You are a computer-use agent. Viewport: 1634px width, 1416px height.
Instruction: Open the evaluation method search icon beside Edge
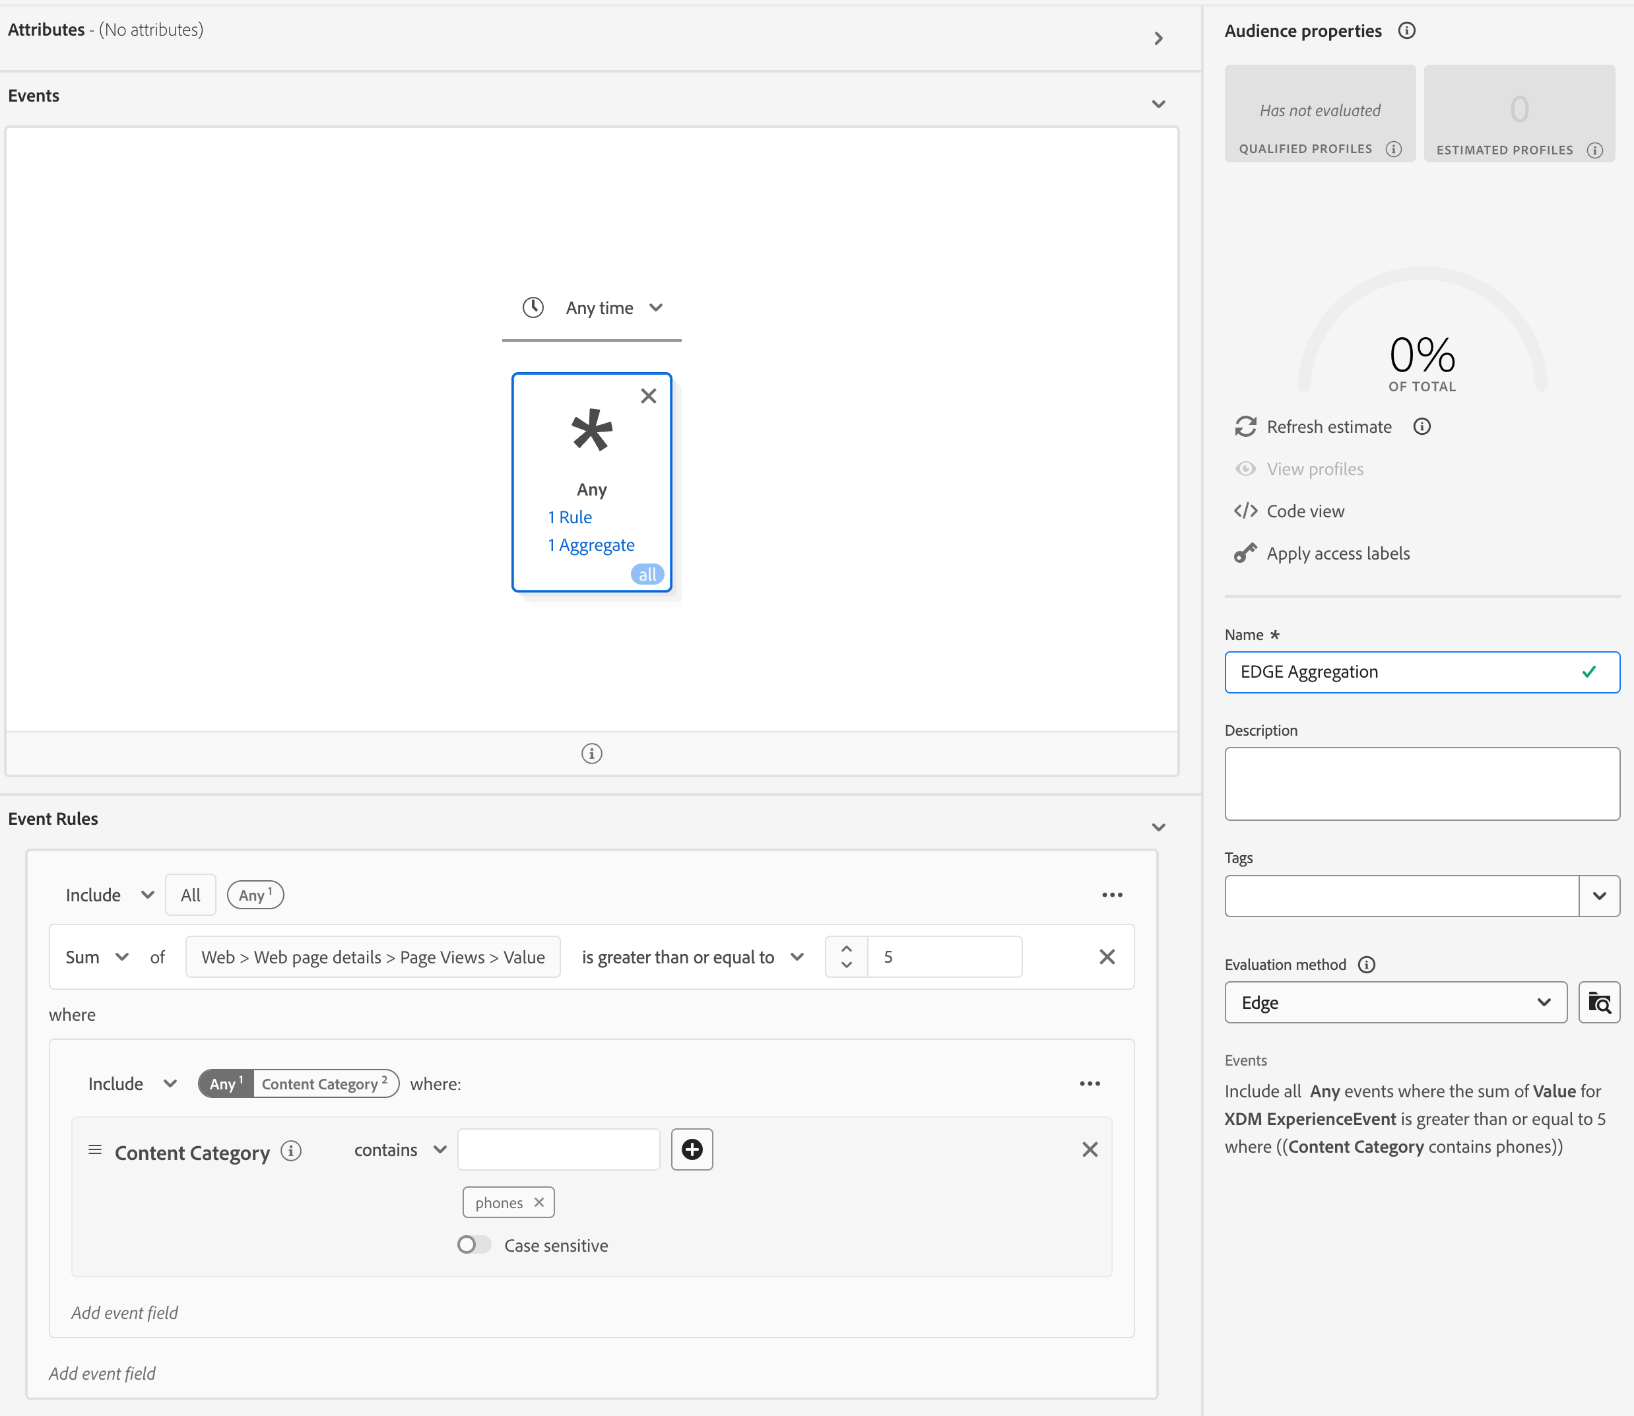[x=1600, y=1002]
